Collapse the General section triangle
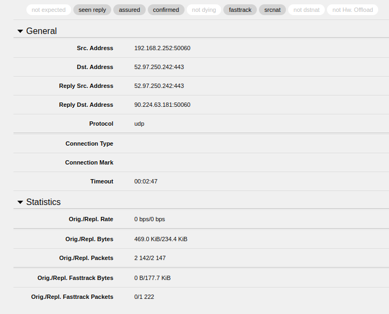 [x=21, y=31]
